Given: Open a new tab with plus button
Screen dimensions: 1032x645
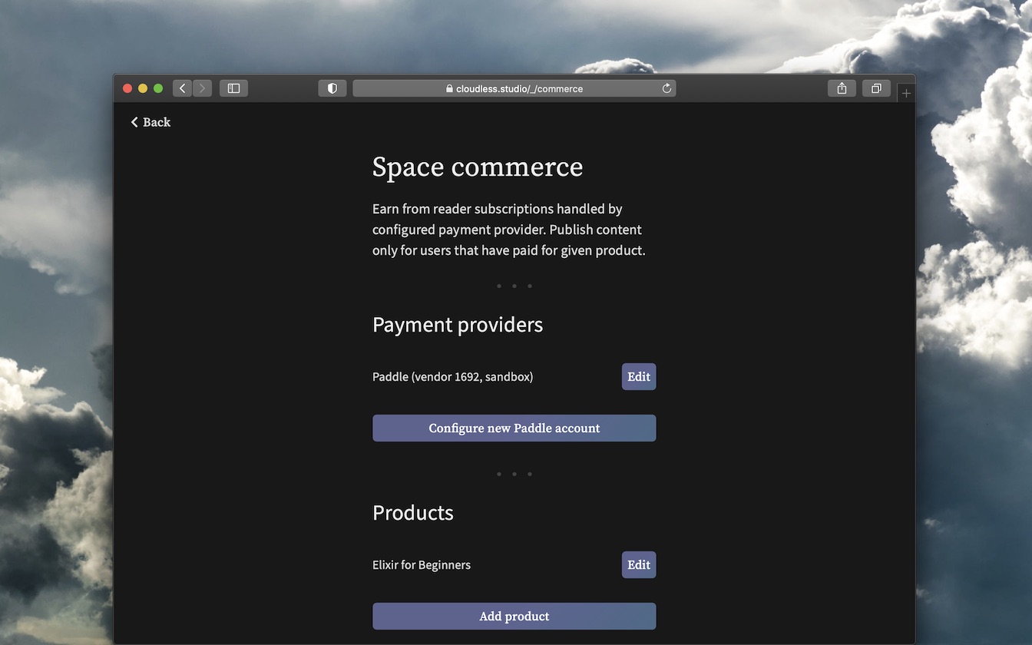Looking at the screenshot, I should tap(906, 93).
